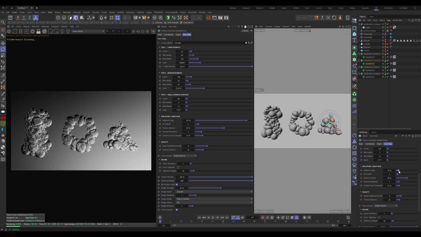
Task: Toggle the Honor Counts checkbox
Action: (x=176, y=210)
